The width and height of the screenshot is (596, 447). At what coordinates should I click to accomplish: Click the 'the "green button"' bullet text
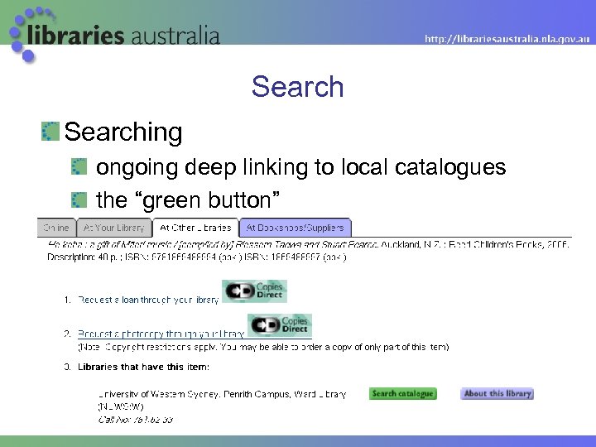tap(188, 200)
